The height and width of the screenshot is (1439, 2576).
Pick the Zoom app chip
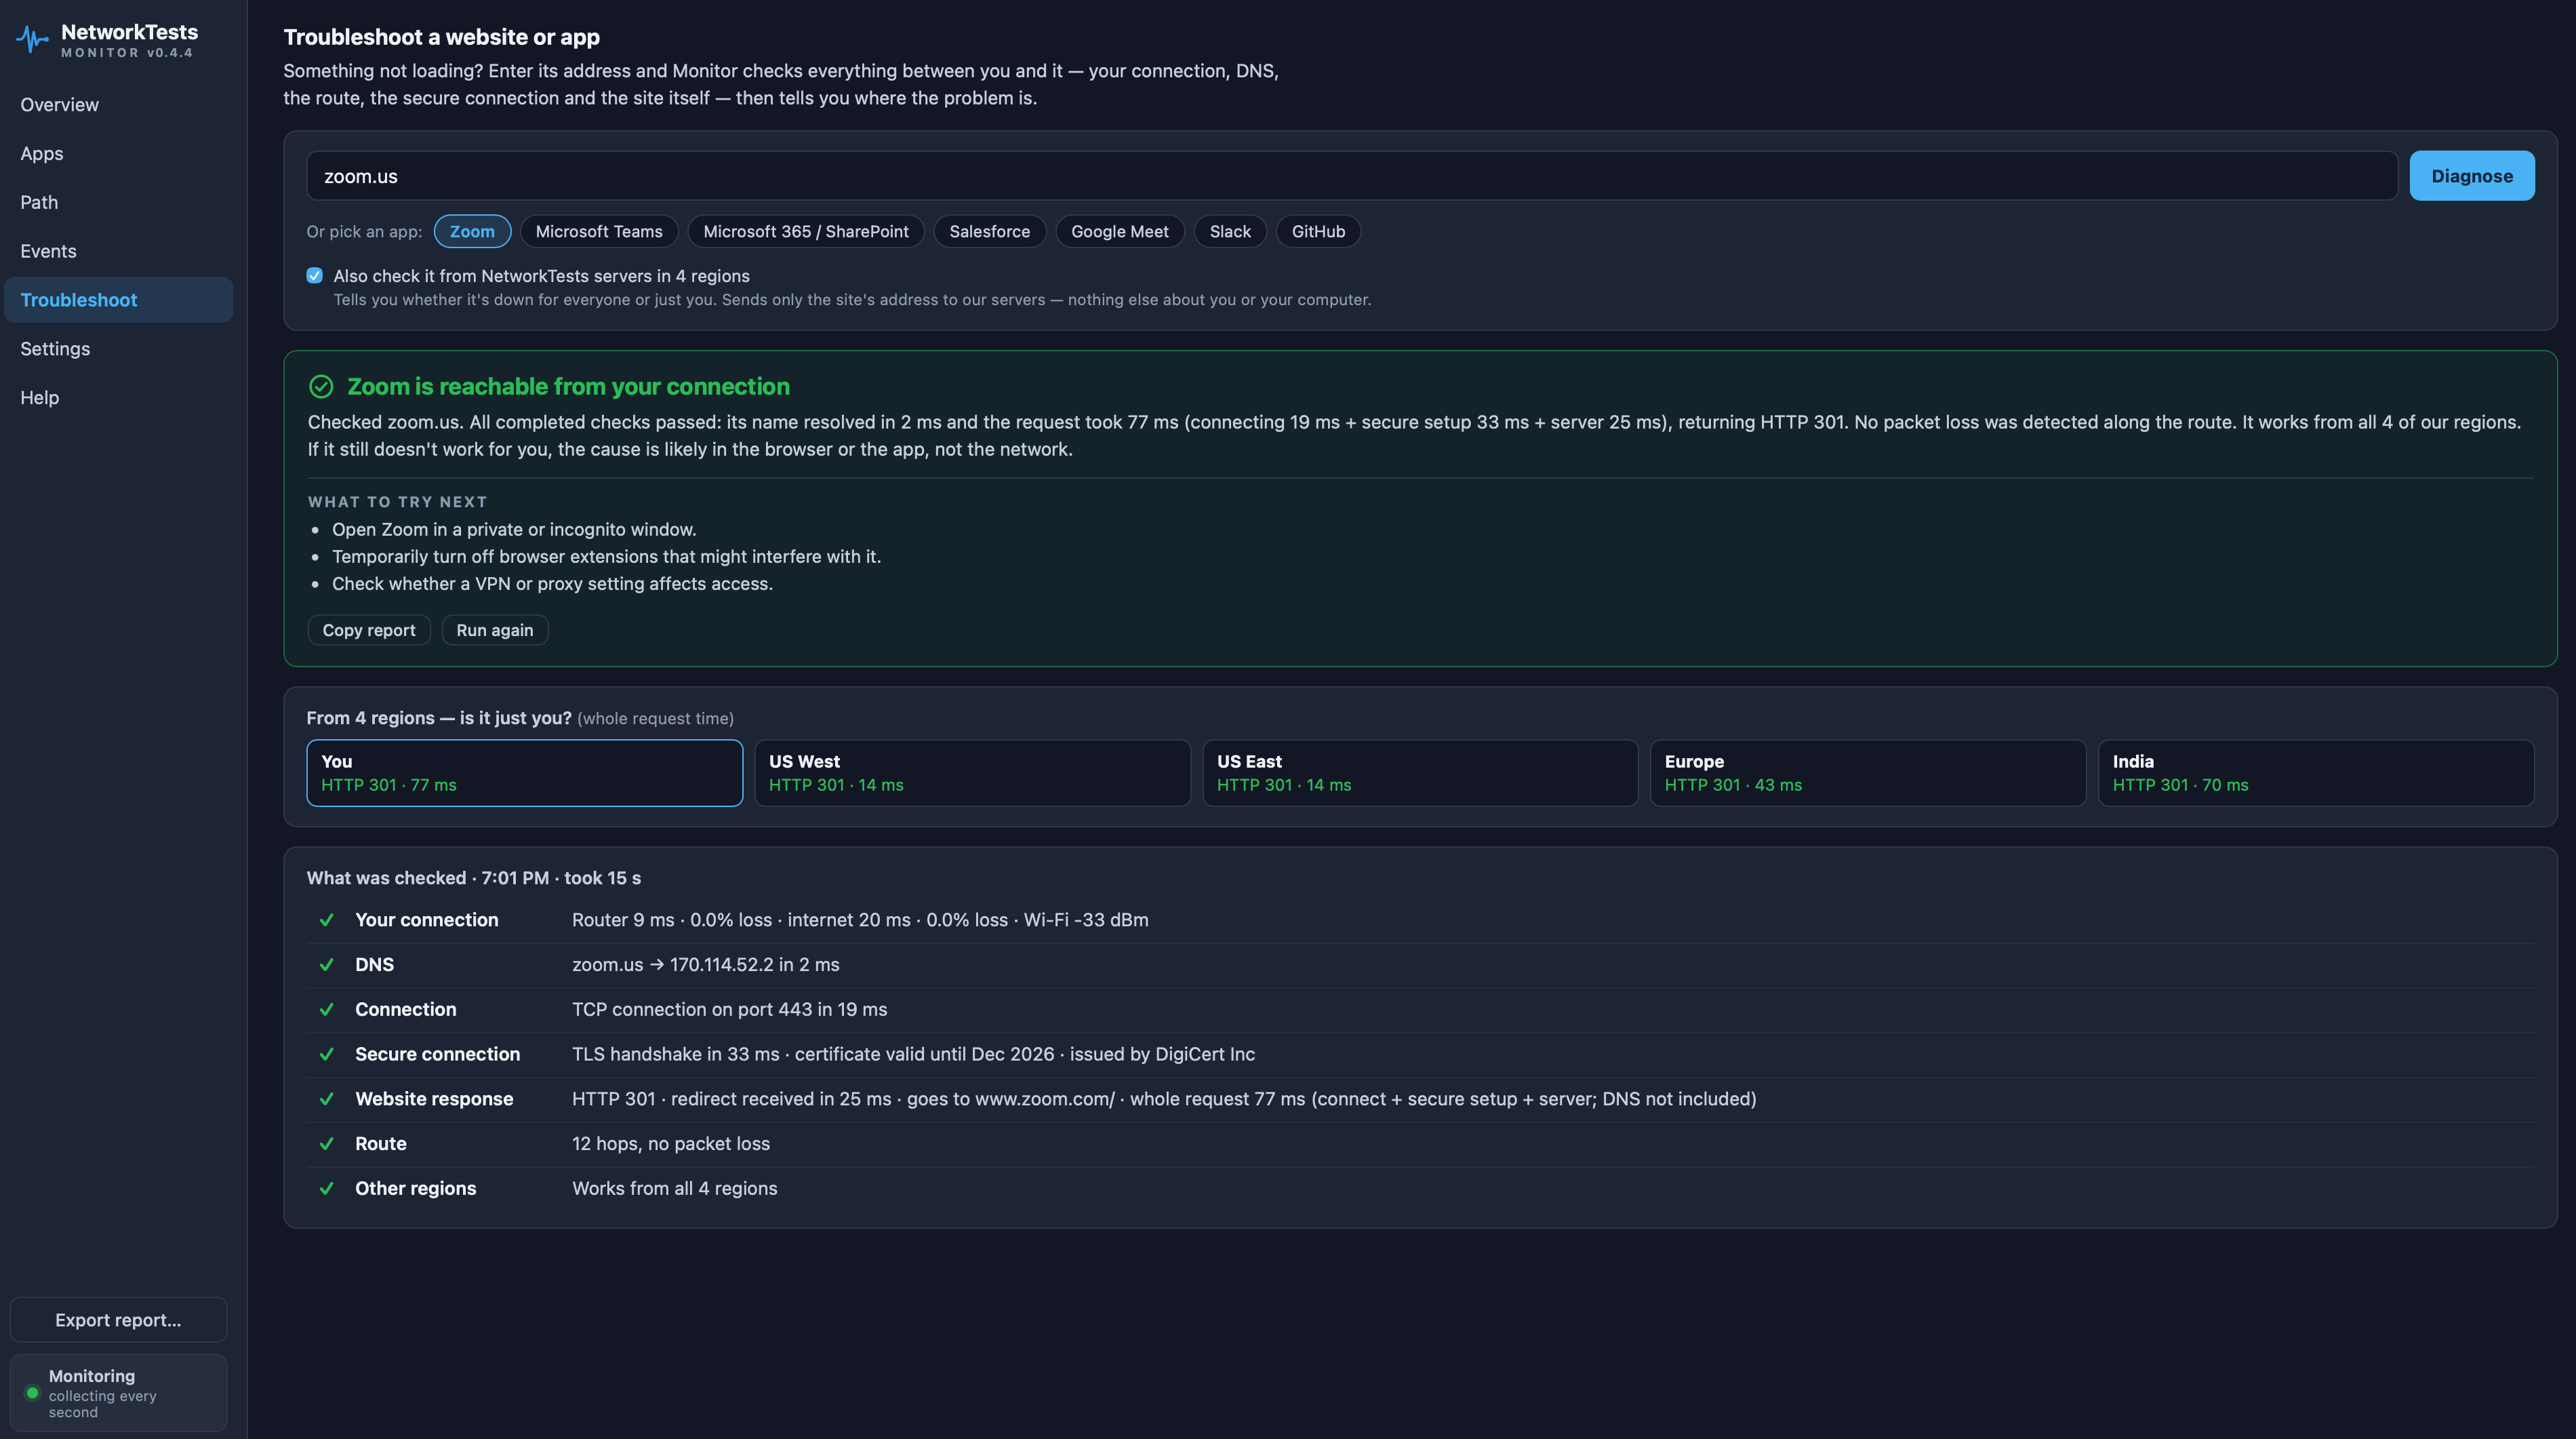472,231
